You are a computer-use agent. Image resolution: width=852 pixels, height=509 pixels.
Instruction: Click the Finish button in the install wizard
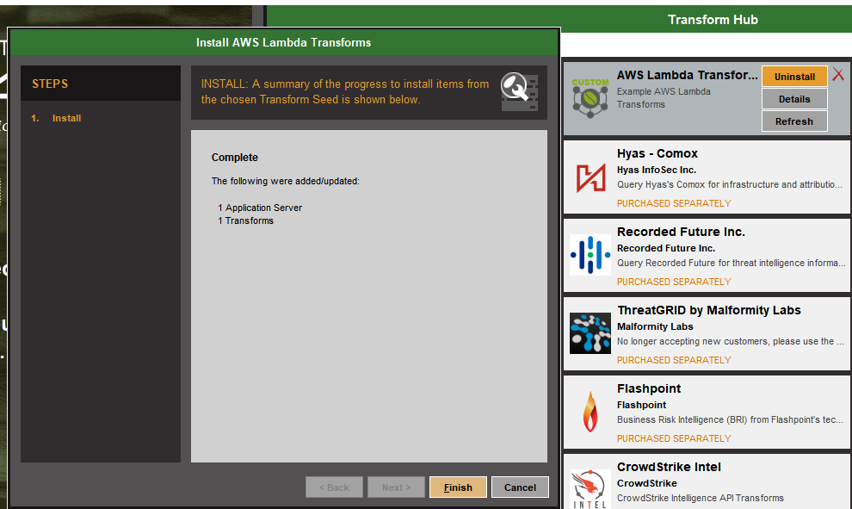(458, 487)
